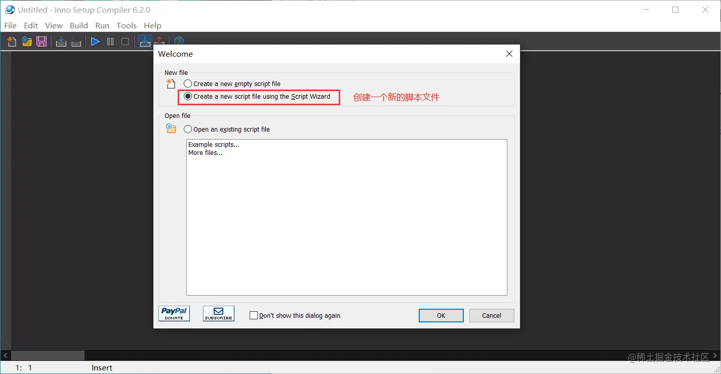
Task: Select Open an existing script file option
Action: 227,129
